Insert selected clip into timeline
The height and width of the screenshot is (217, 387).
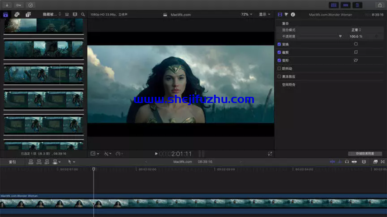coord(39,162)
